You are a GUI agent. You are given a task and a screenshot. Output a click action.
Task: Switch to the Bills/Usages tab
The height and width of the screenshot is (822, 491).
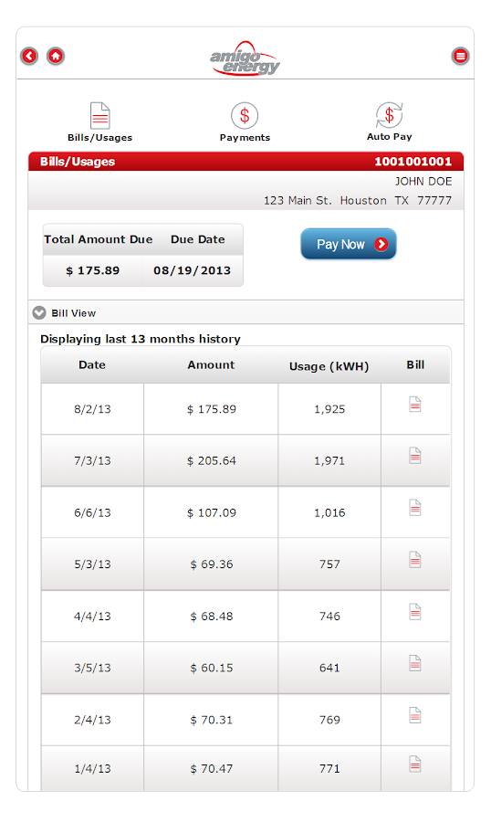click(x=99, y=122)
